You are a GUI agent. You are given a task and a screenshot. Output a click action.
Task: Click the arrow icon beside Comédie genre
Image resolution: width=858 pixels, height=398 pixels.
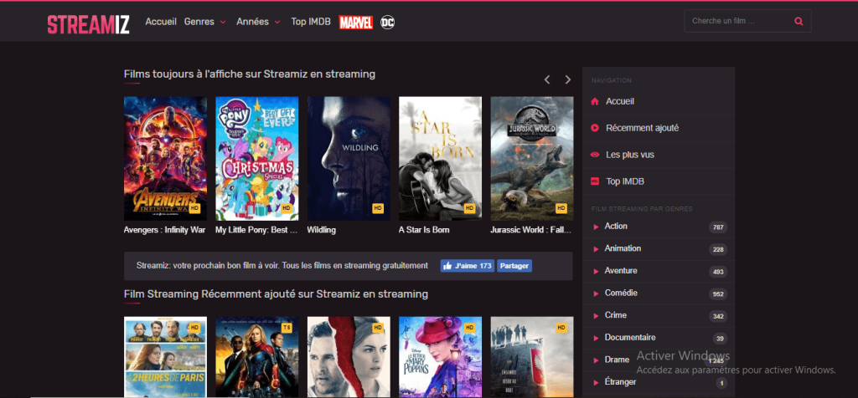[596, 293]
